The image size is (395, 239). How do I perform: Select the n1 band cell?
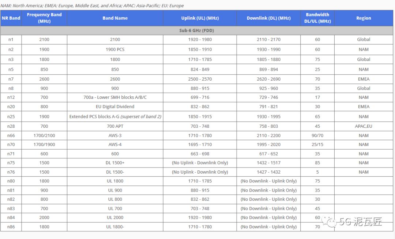point(11,39)
